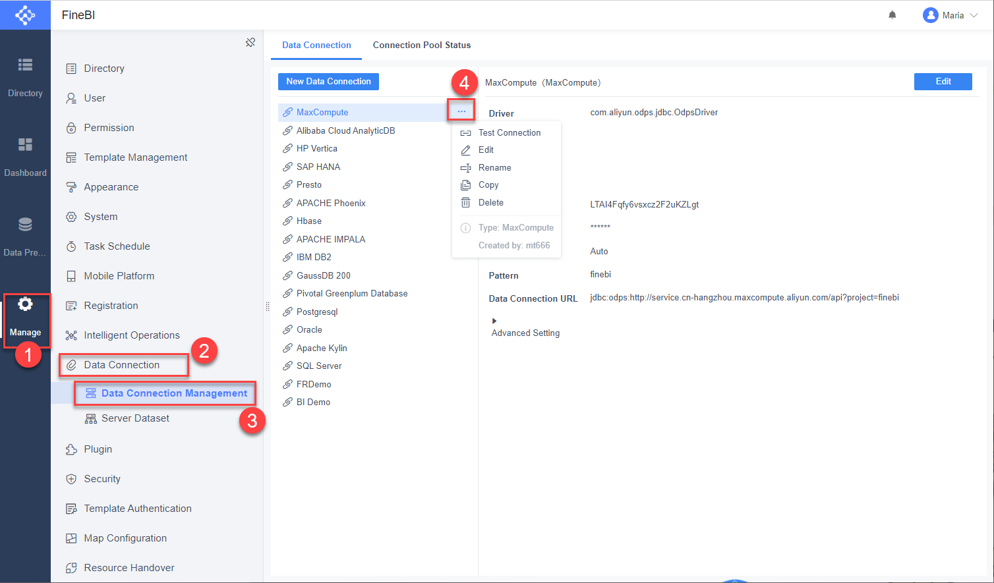Click the Driver class name value
Viewport: 994px width, 583px height.
654,113
